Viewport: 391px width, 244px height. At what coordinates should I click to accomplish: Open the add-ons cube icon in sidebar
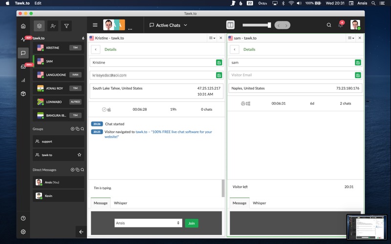[x=23, y=94]
